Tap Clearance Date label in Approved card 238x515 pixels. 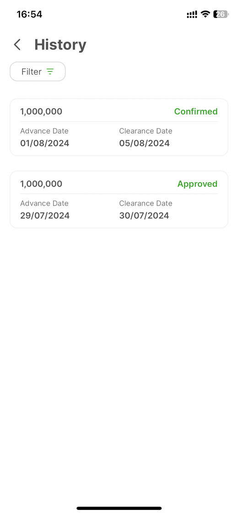coord(146,203)
